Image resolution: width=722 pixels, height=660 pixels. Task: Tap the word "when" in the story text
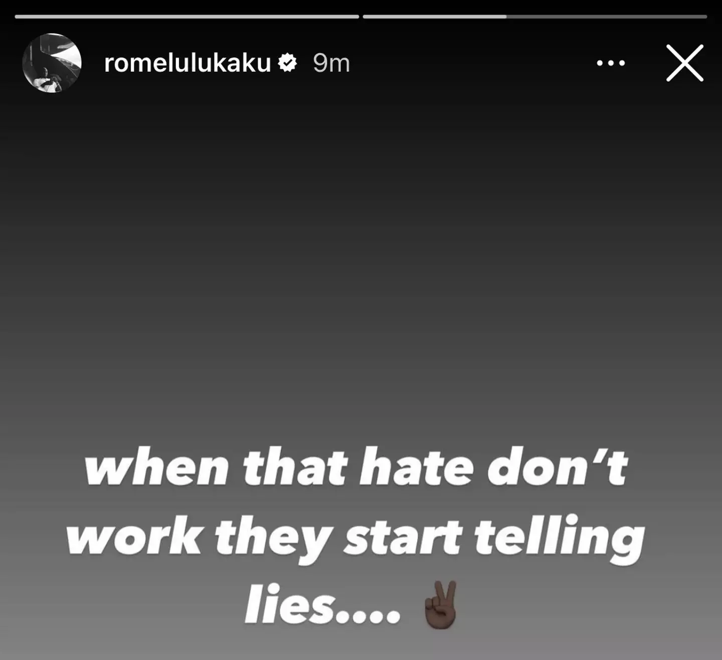pyautogui.click(x=157, y=468)
